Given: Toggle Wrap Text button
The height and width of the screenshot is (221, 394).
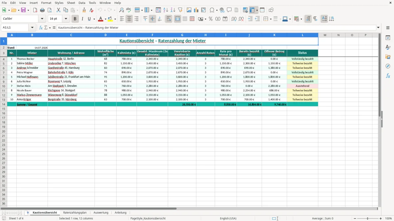Looking at the screenshot, I should coord(169,19).
